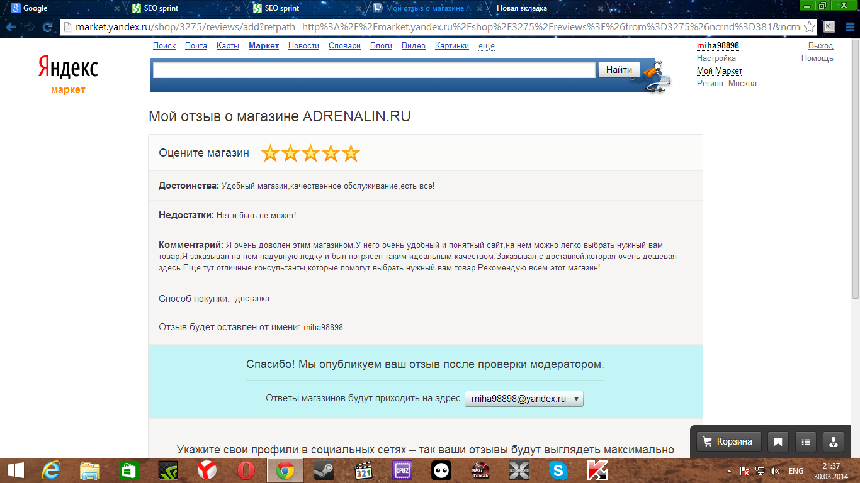Screen dimensions: 860x483
Task: Open bookmarks in the bottom widget
Action: 778,441
